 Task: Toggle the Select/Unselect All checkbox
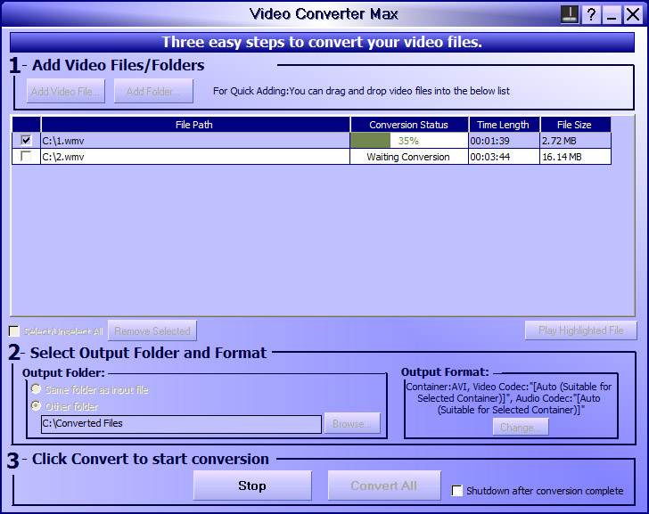pos(14,330)
